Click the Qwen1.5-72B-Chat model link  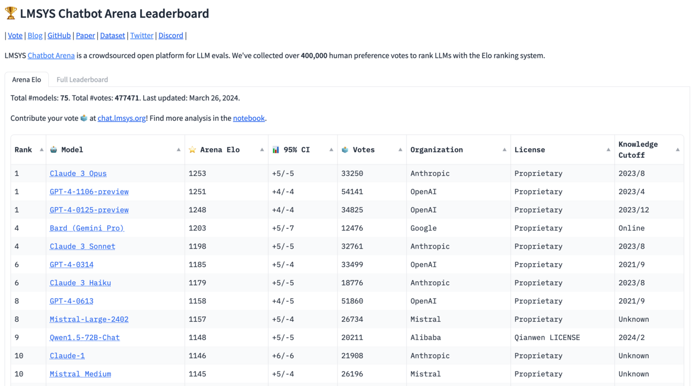tap(85, 337)
